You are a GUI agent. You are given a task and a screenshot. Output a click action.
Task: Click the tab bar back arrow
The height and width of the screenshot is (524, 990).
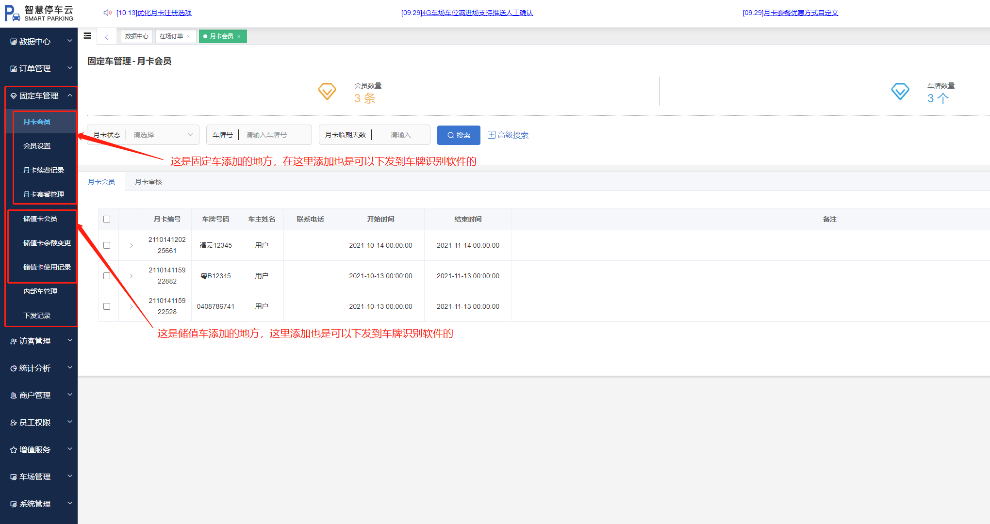[106, 37]
